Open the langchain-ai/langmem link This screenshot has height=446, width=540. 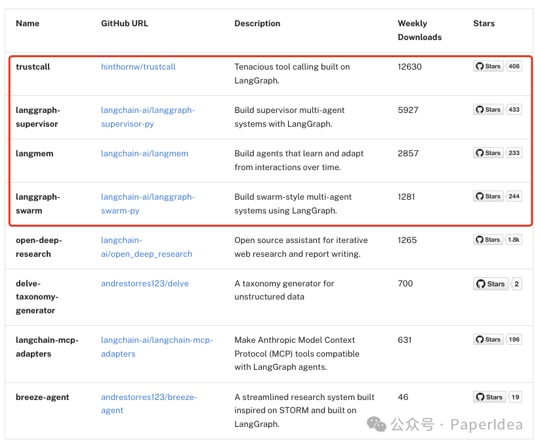[144, 154]
